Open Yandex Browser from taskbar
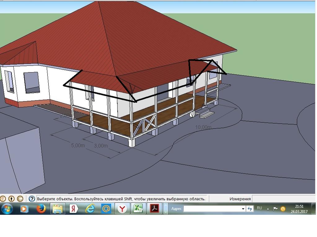Screen dimensions: 317x237 pyautogui.click(x=122, y=209)
